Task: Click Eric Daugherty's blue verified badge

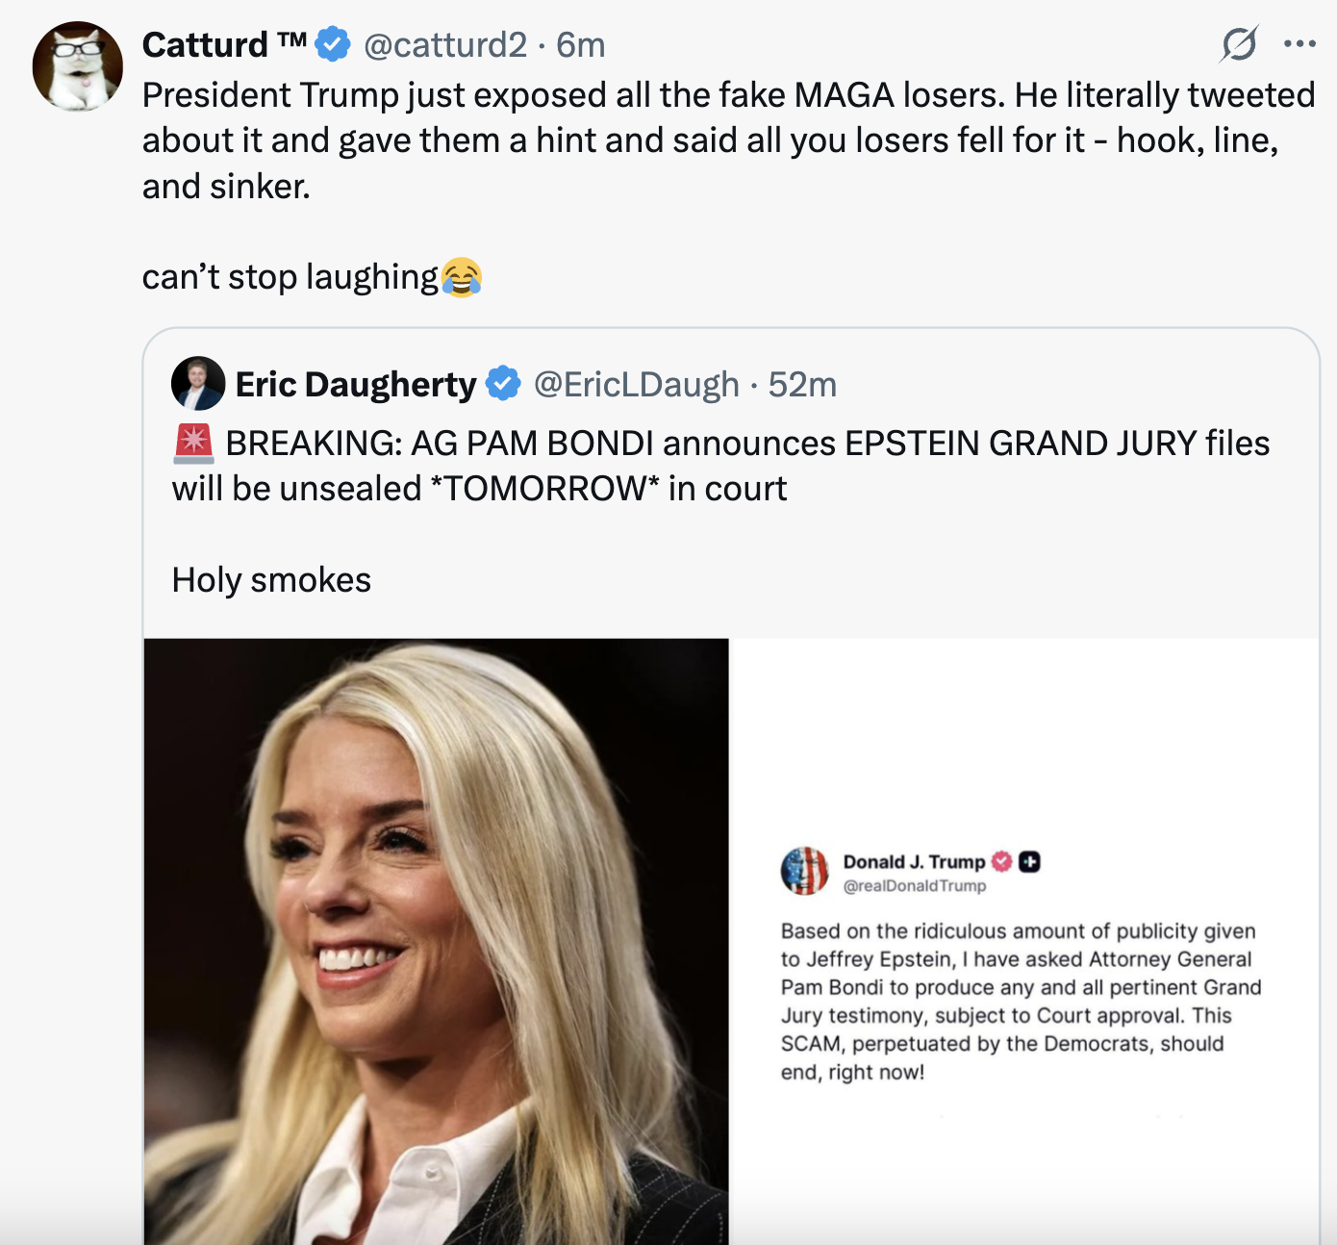Action: click(502, 384)
